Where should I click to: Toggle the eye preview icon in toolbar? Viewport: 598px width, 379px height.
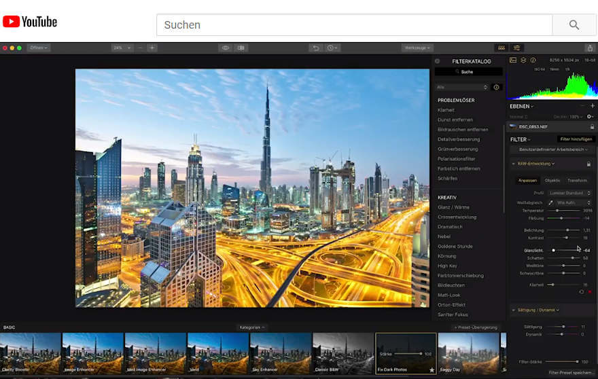226,48
